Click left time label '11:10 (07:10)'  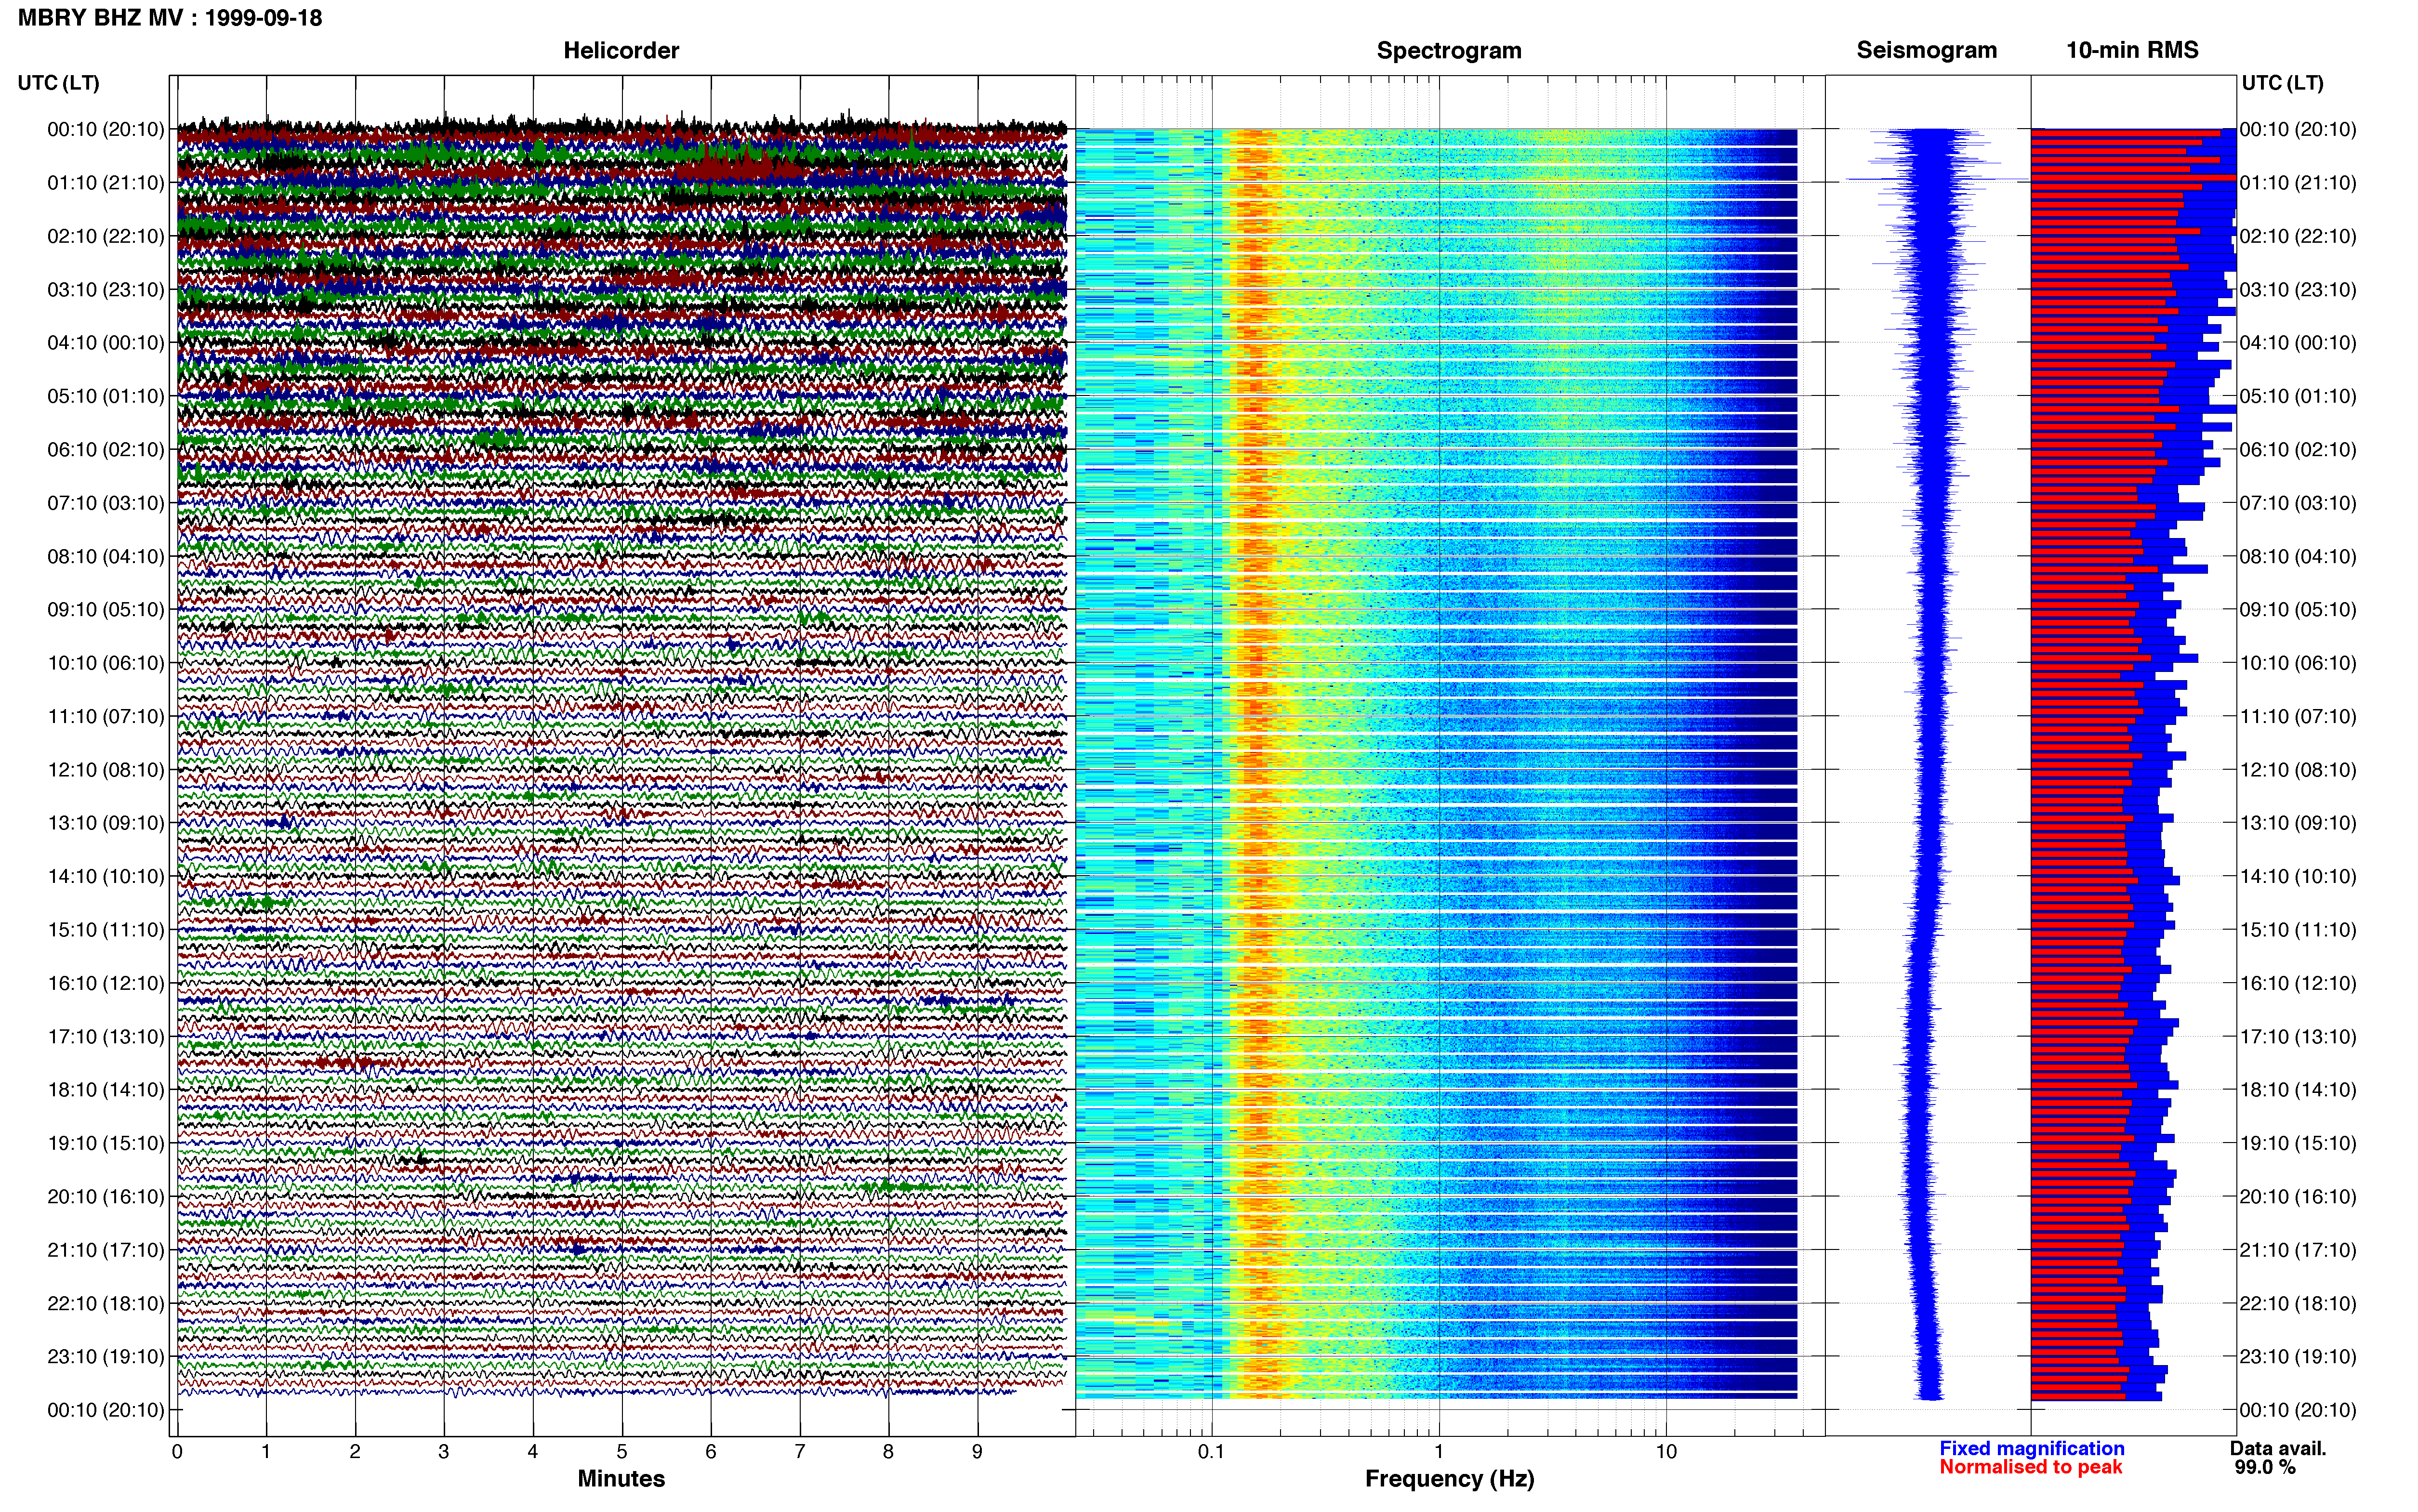click(106, 716)
